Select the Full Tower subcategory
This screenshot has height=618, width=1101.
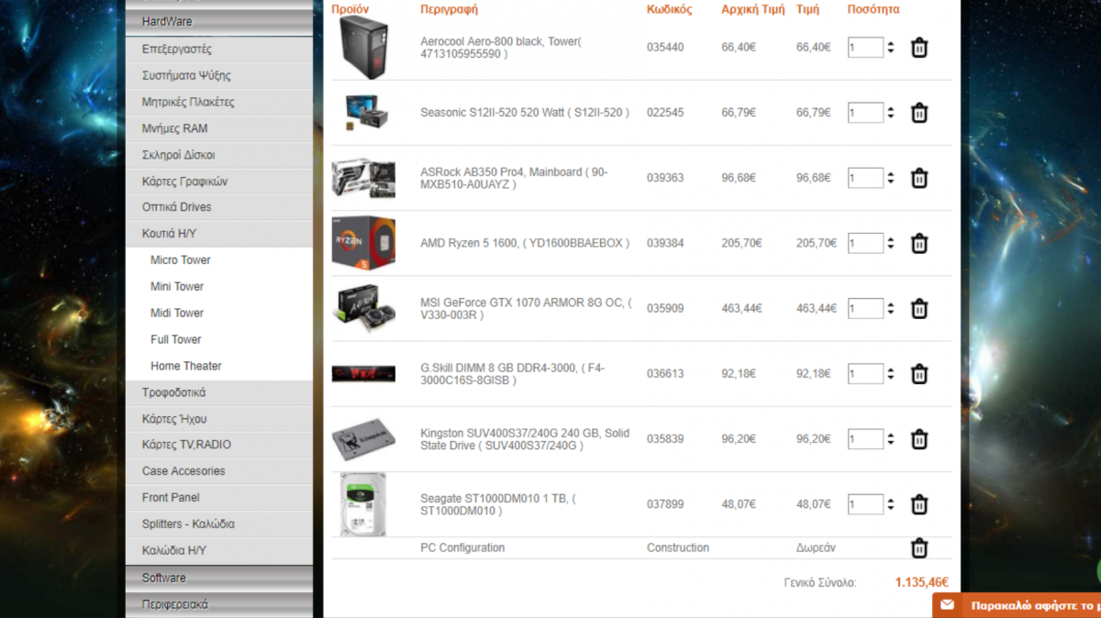pos(176,339)
